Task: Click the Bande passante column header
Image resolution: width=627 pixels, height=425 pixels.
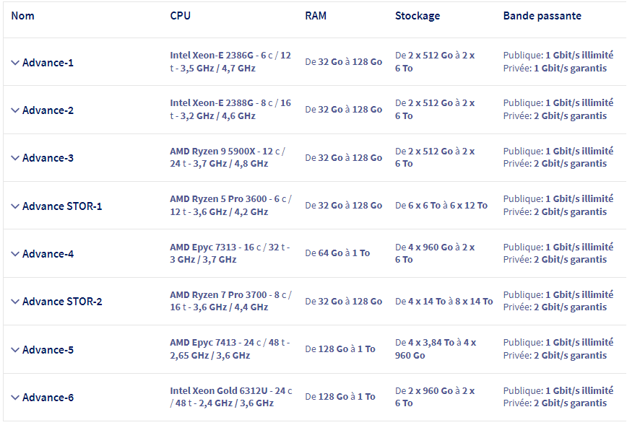Action: pyautogui.click(x=542, y=16)
